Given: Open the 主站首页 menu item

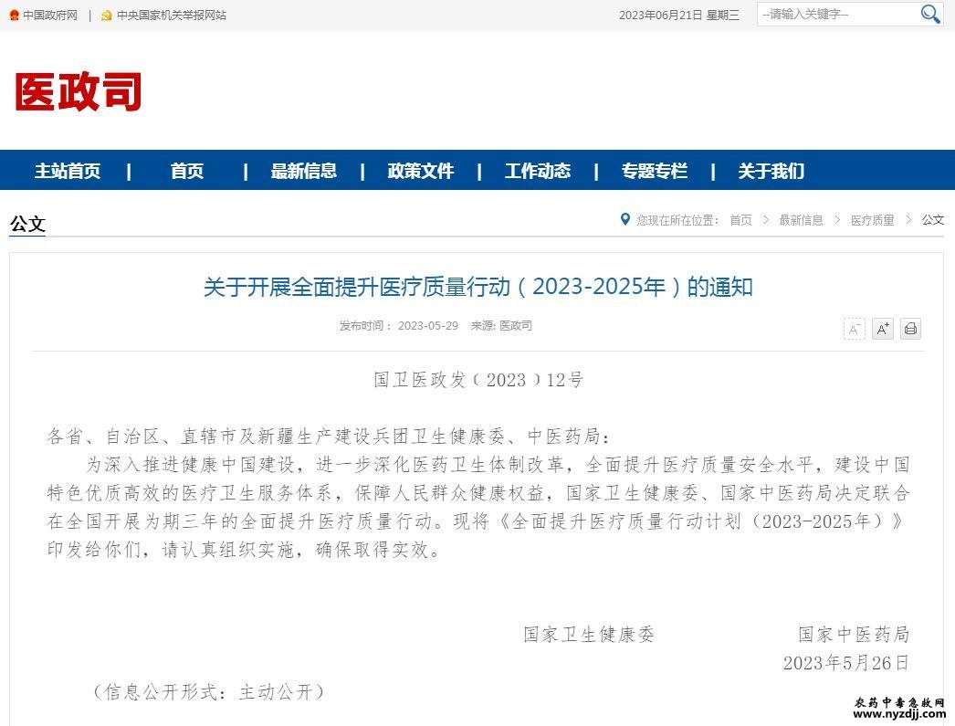Looking at the screenshot, I should pos(68,171).
